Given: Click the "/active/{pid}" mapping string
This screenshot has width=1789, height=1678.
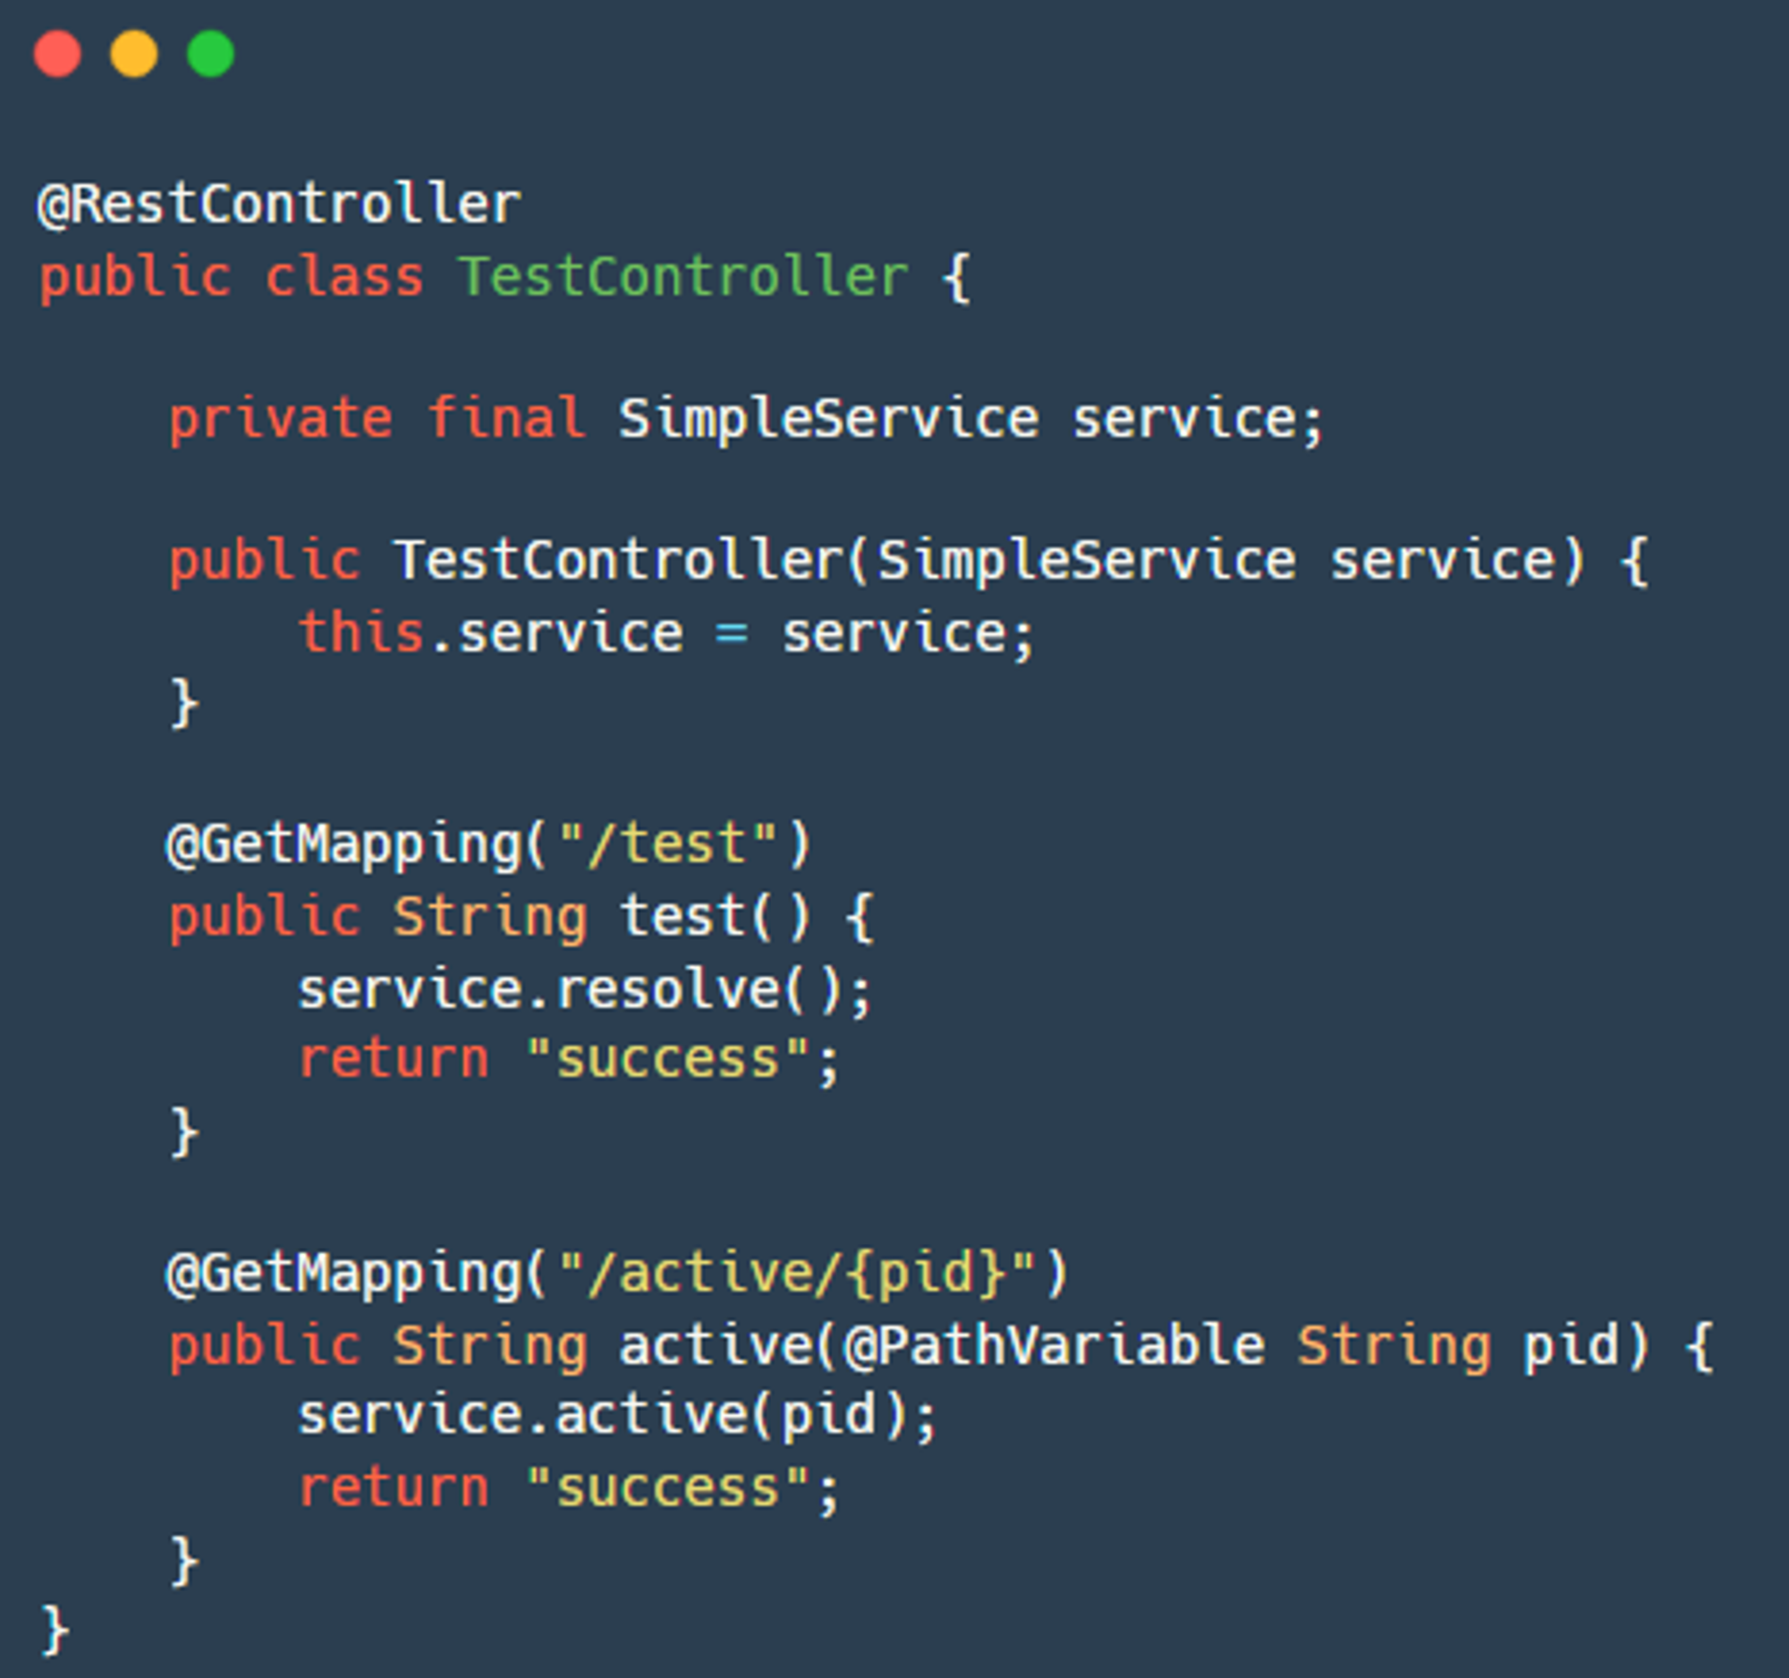Looking at the screenshot, I should tap(796, 1273).
